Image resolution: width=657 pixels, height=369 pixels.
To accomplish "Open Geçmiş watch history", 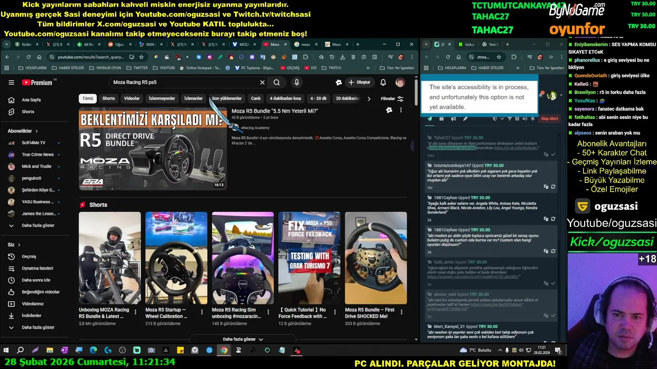I will click(29, 256).
